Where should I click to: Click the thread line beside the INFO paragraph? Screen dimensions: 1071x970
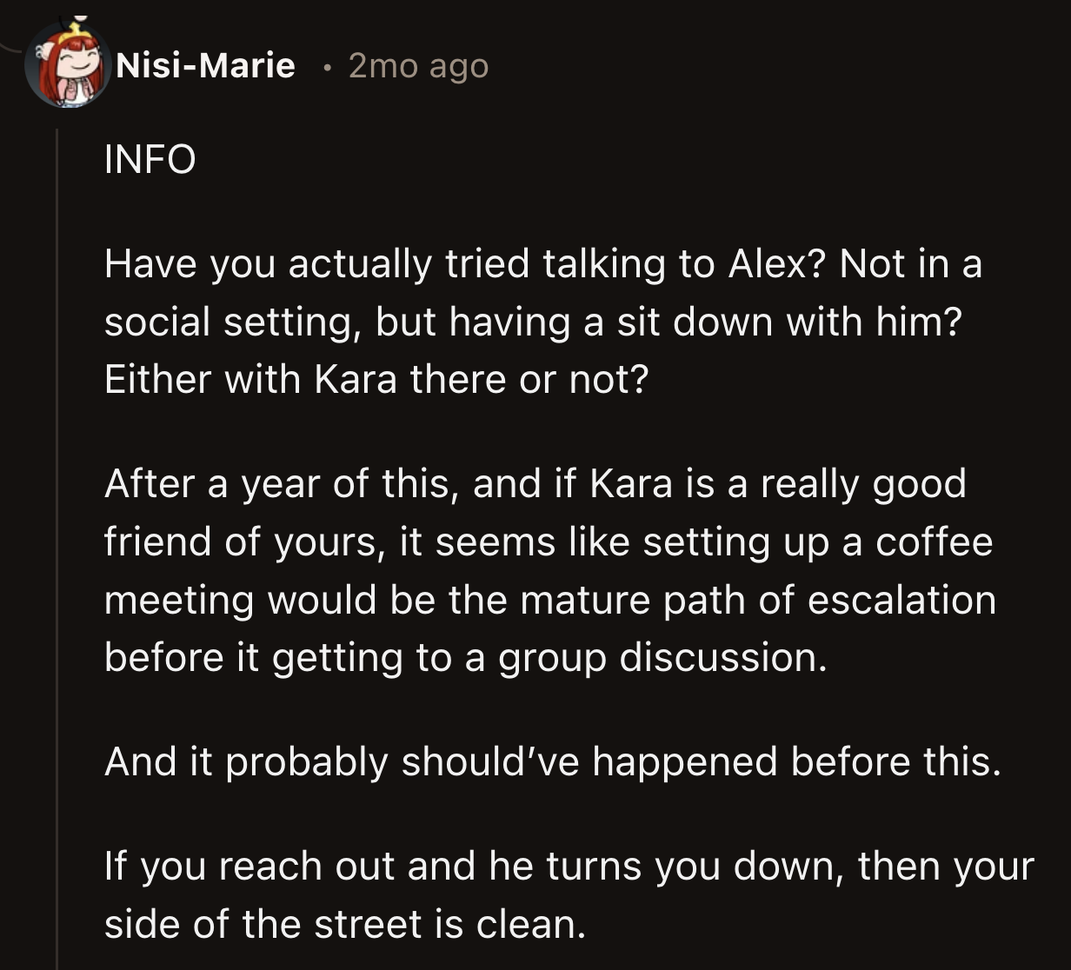(58, 159)
